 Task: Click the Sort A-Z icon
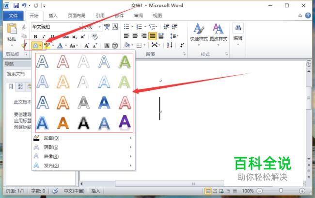click(170, 45)
